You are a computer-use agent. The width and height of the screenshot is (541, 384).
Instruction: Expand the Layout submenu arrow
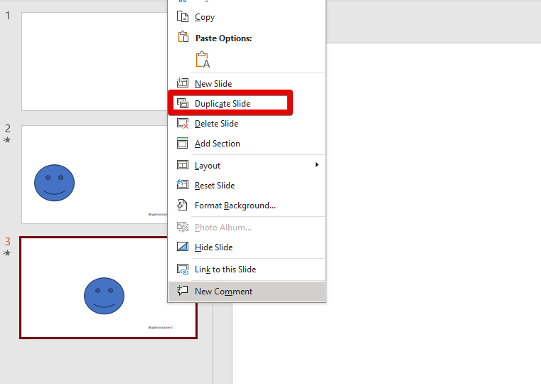316,165
